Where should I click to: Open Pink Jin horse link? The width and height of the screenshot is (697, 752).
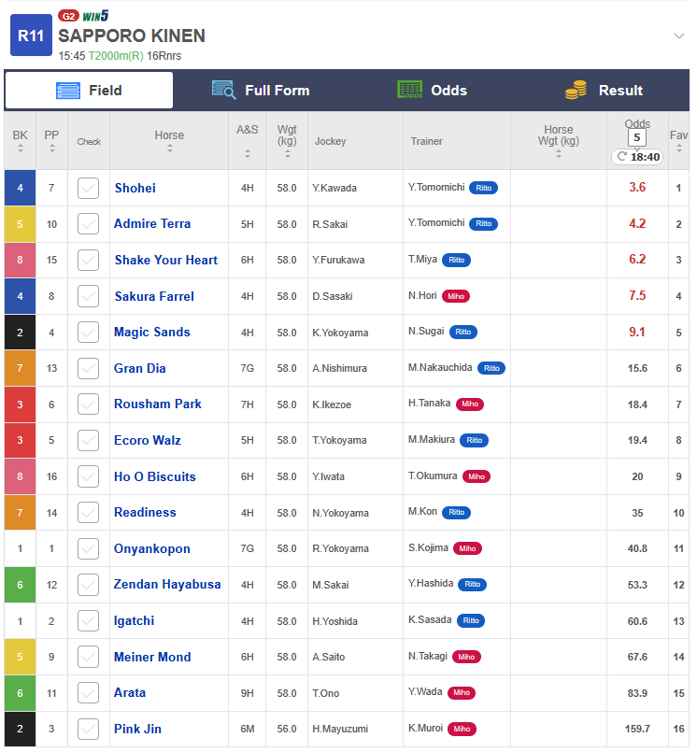click(137, 729)
